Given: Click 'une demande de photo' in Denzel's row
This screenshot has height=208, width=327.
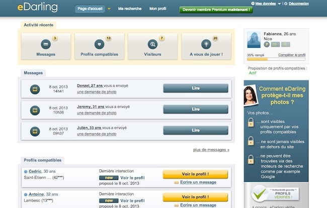Looking at the screenshot, I should click(x=97, y=92).
